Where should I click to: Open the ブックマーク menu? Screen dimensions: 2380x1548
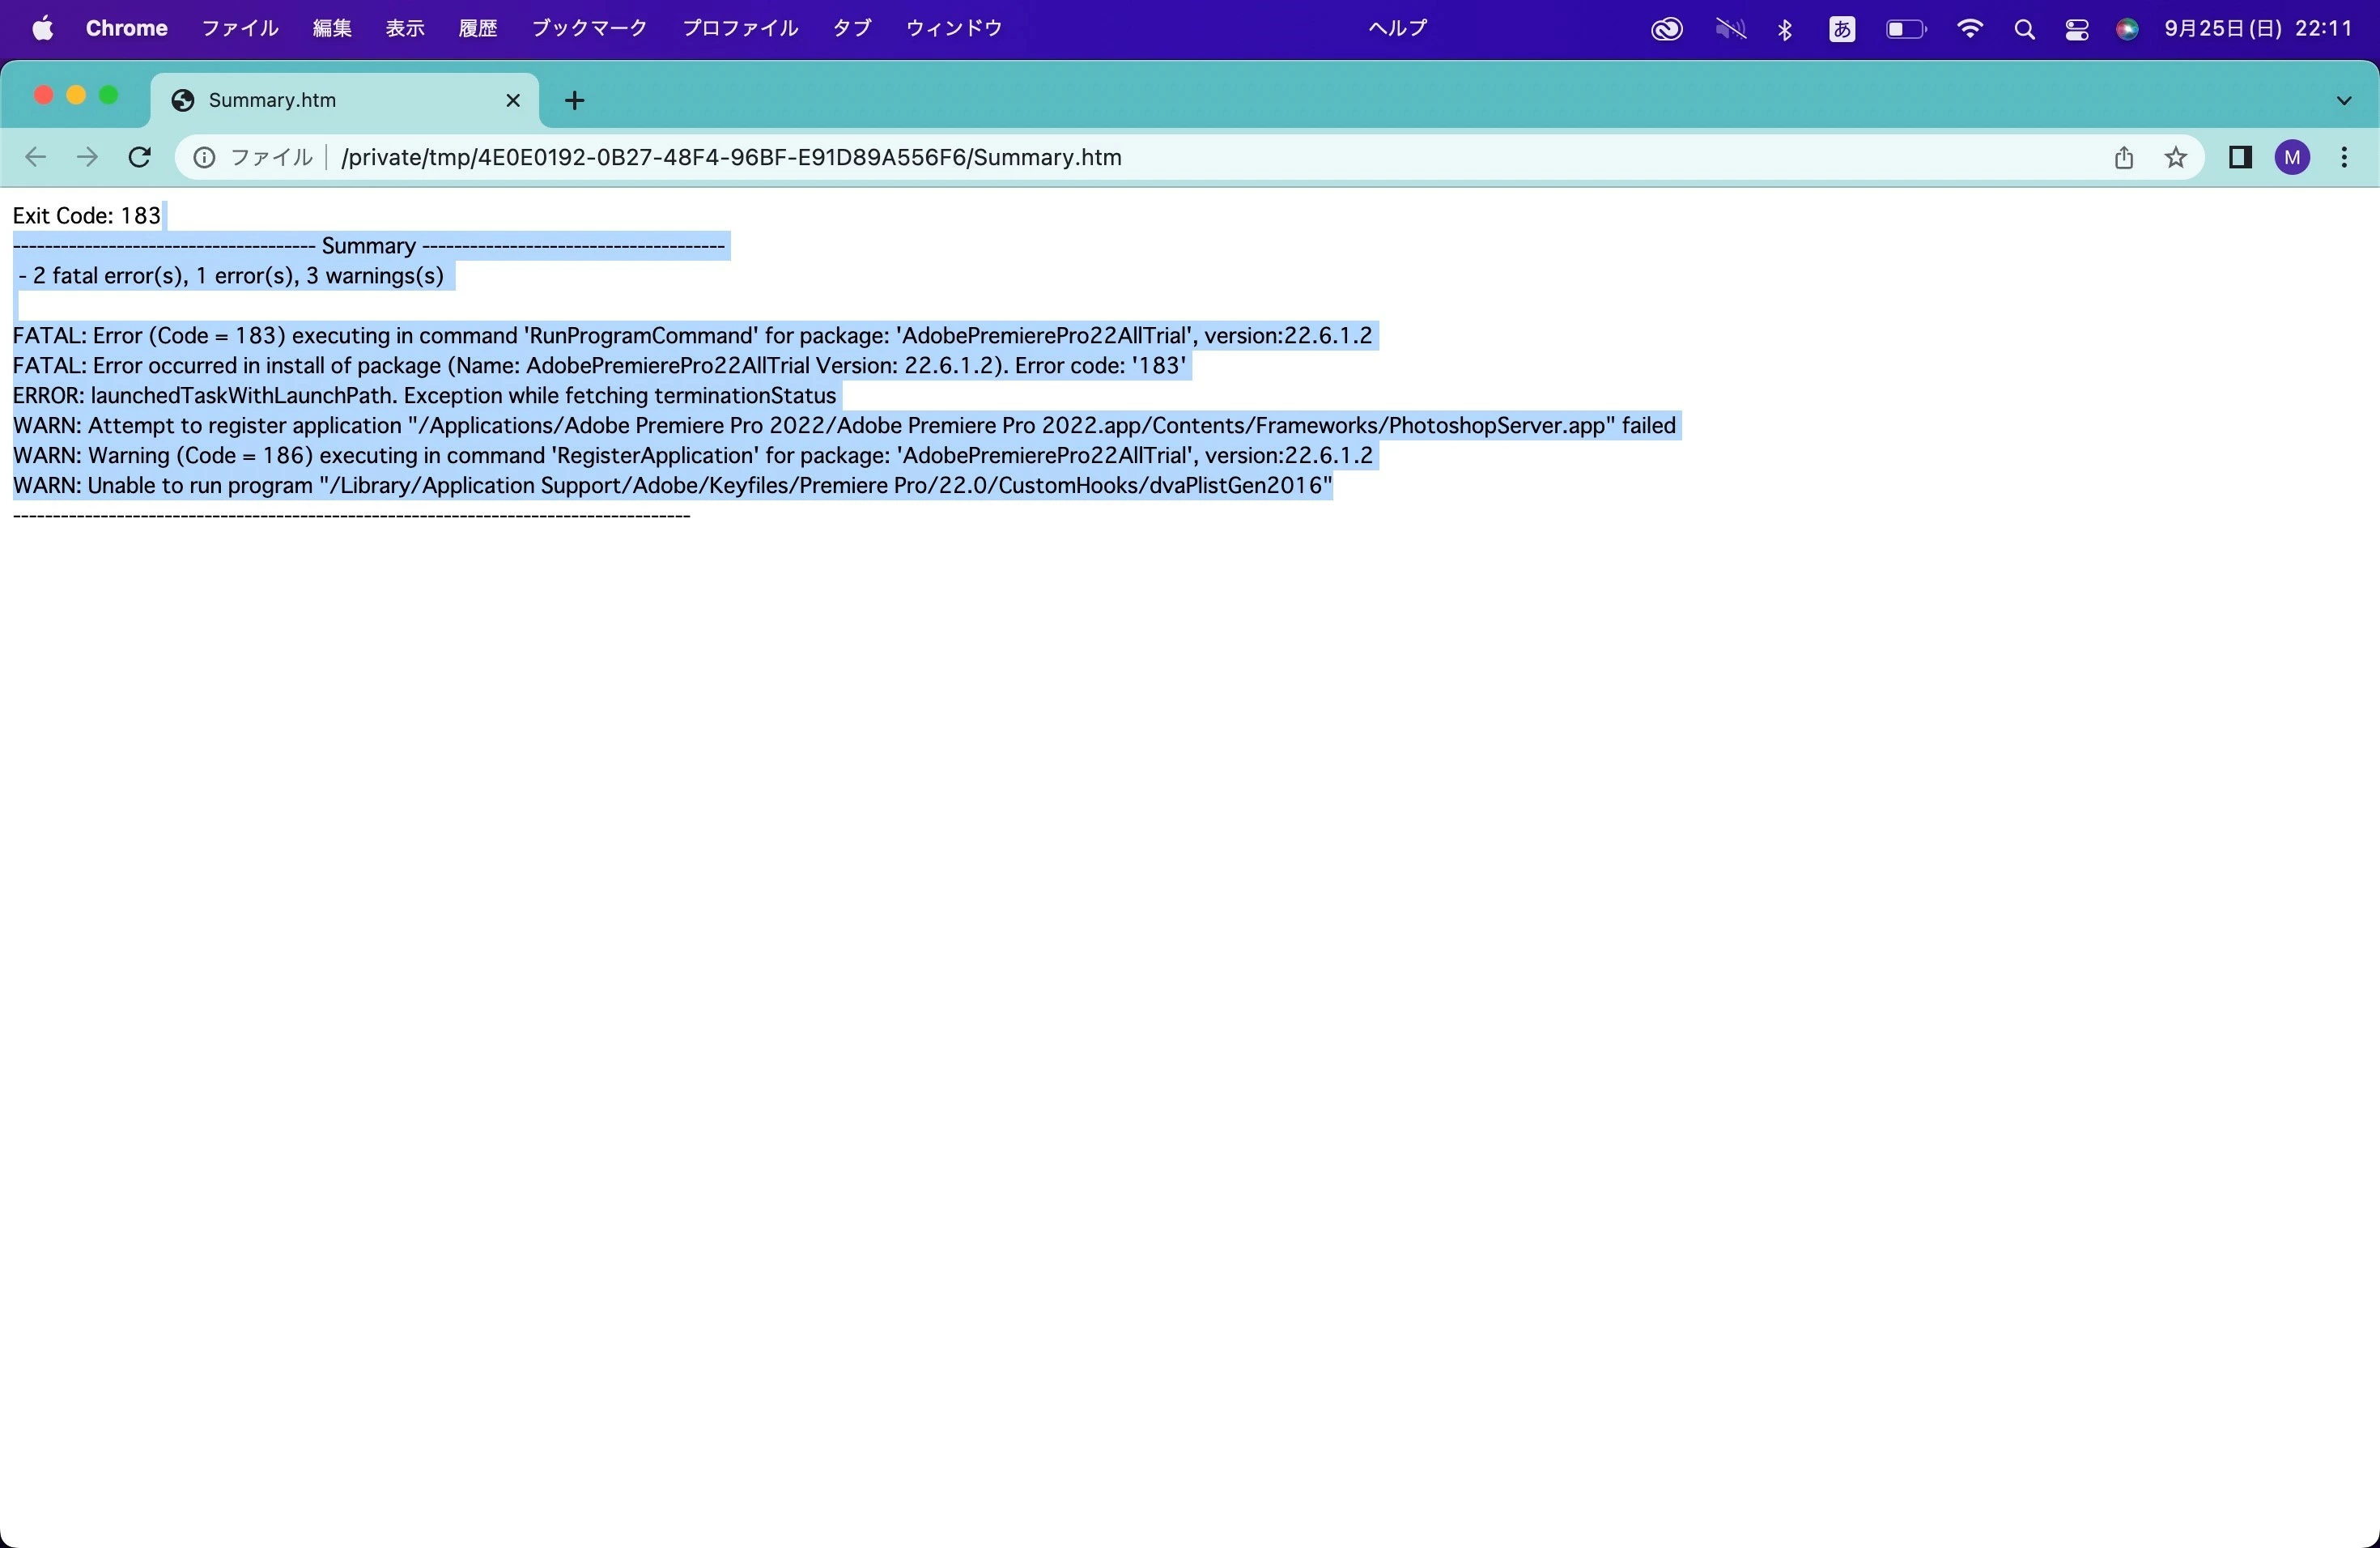point(588,28)
